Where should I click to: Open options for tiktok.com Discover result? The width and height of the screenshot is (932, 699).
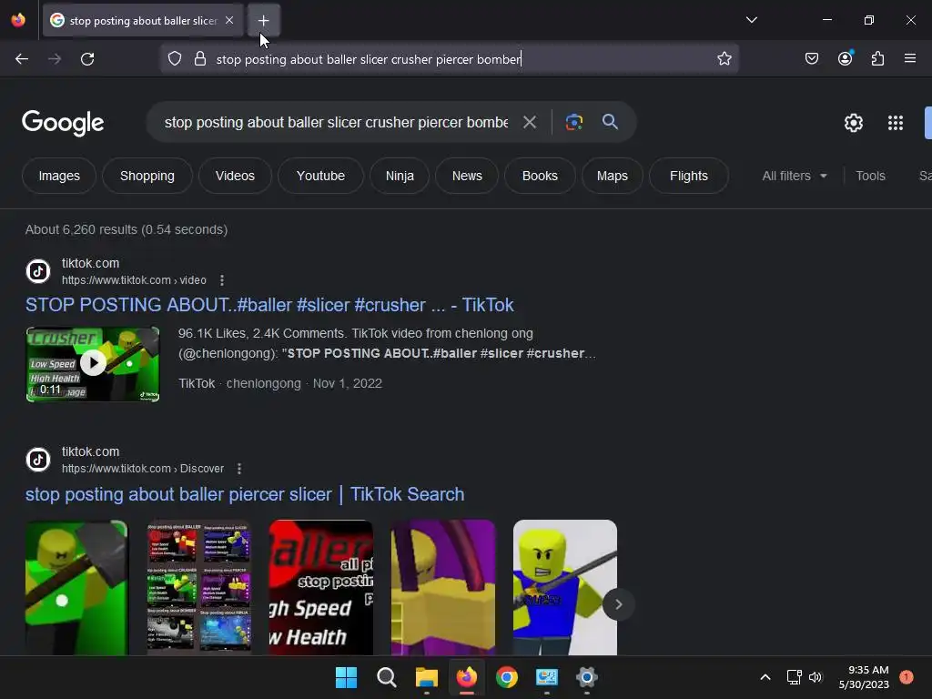239,469
